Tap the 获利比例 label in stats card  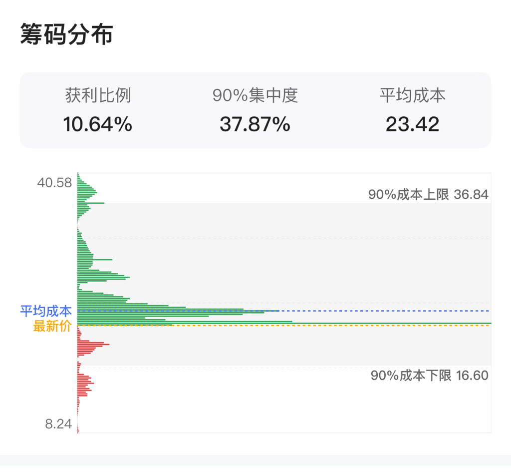98,95
